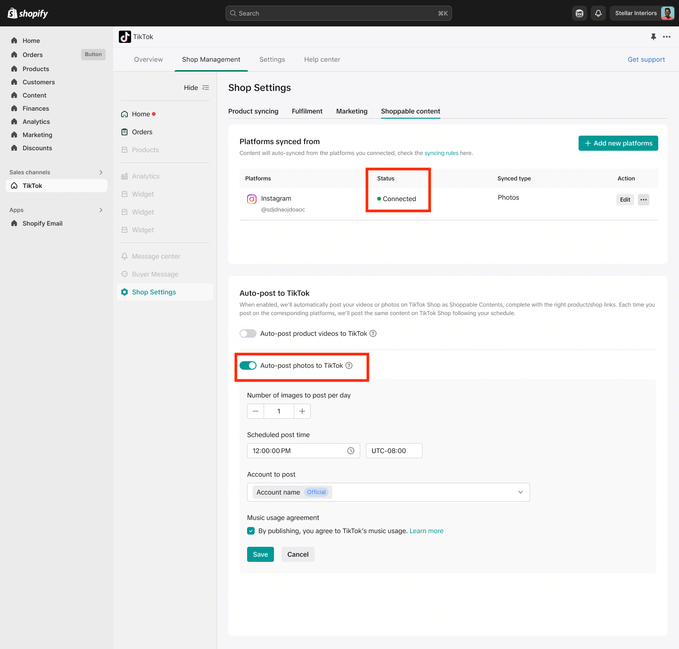679x649 pixels.
Task: Click the Orders clipboard icon in TikTok sidebar
Action: point(124,132)
